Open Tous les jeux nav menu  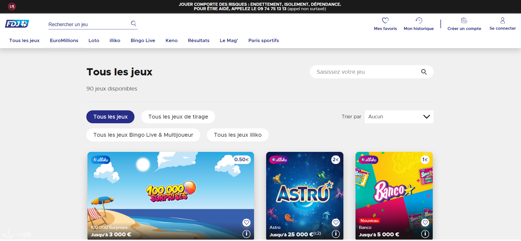pos(24,40)
